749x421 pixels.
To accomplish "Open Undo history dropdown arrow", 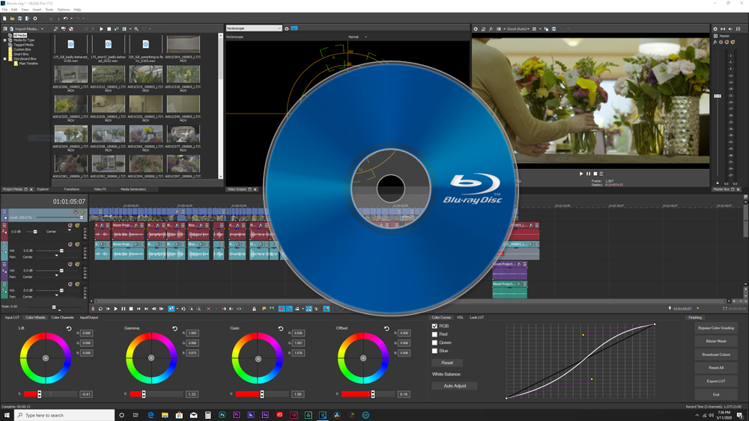I will pos(71,19).
